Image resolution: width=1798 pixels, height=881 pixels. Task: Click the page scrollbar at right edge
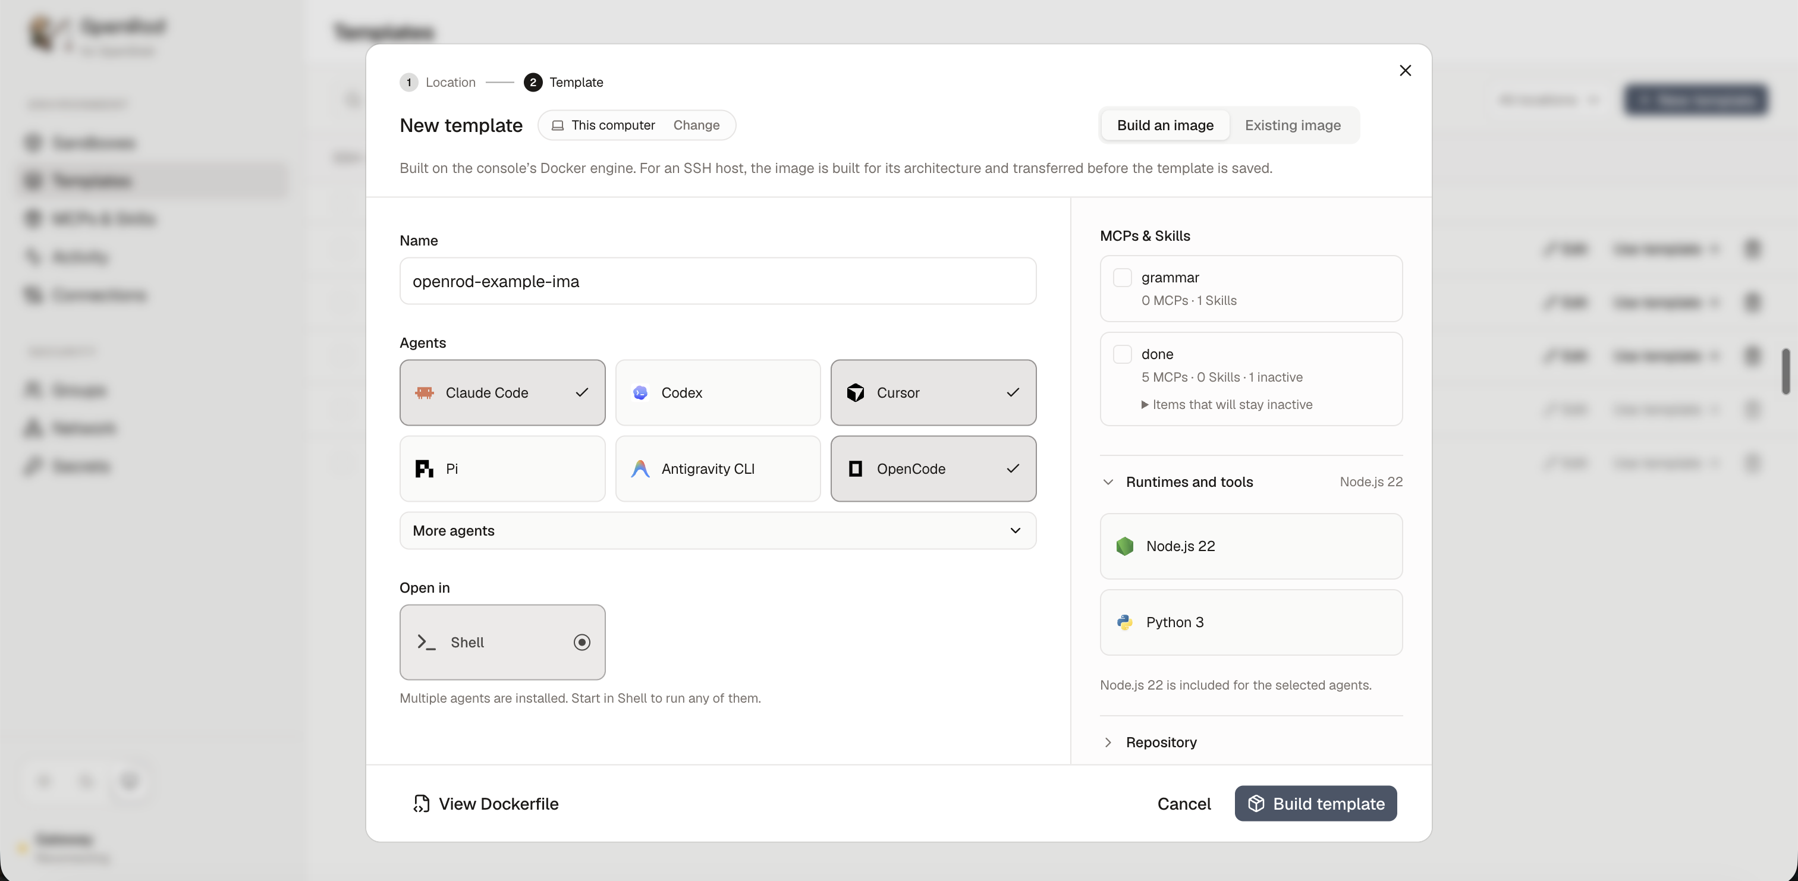tap(1787, 372)
